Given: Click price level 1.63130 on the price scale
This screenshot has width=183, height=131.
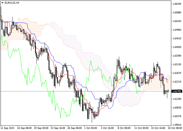Looking at the screenshot, I should click(177, 64).
